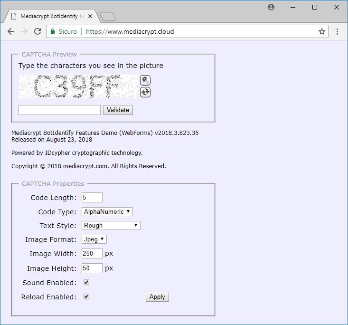The width and height of the screenshot is (348, 325).
Task: Expand the Text Style dropdown
Action: coord(111,225)
